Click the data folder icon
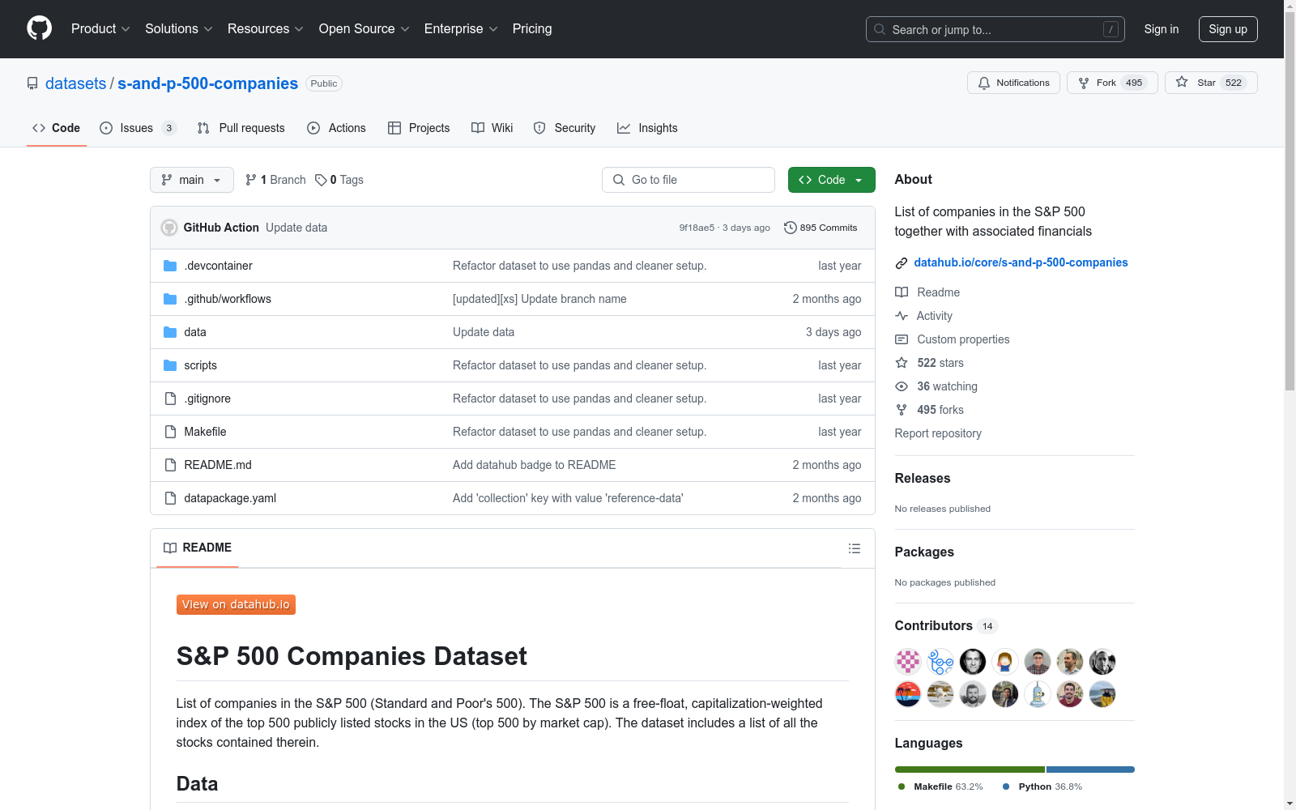The width and height of the screenshot is (1296, 810). [x=170, y=332]
